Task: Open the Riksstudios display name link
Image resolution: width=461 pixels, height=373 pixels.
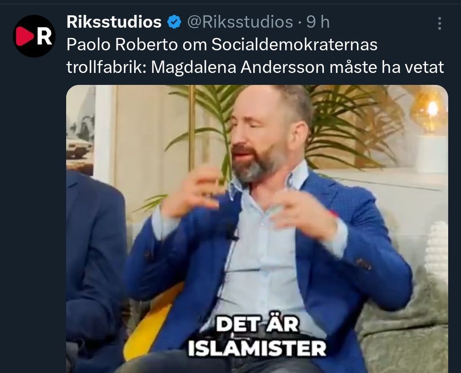Action: (114, 22)
